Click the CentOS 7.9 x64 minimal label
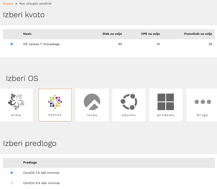Screen dimensions: 217x189 (x=41, y=173)
